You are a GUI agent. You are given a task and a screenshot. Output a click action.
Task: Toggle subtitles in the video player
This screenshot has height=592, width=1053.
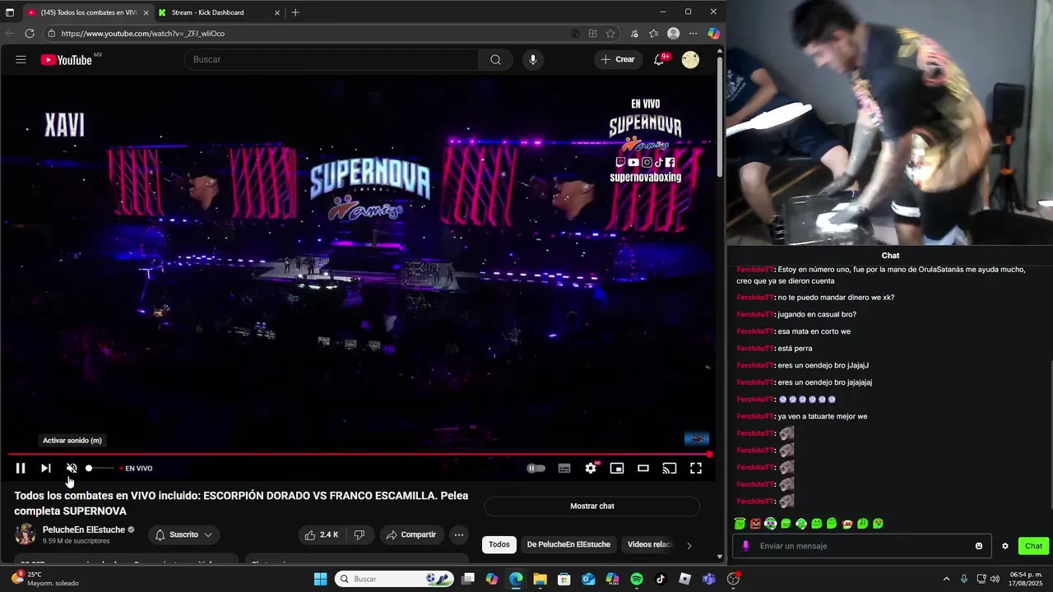tap(564, 468)
